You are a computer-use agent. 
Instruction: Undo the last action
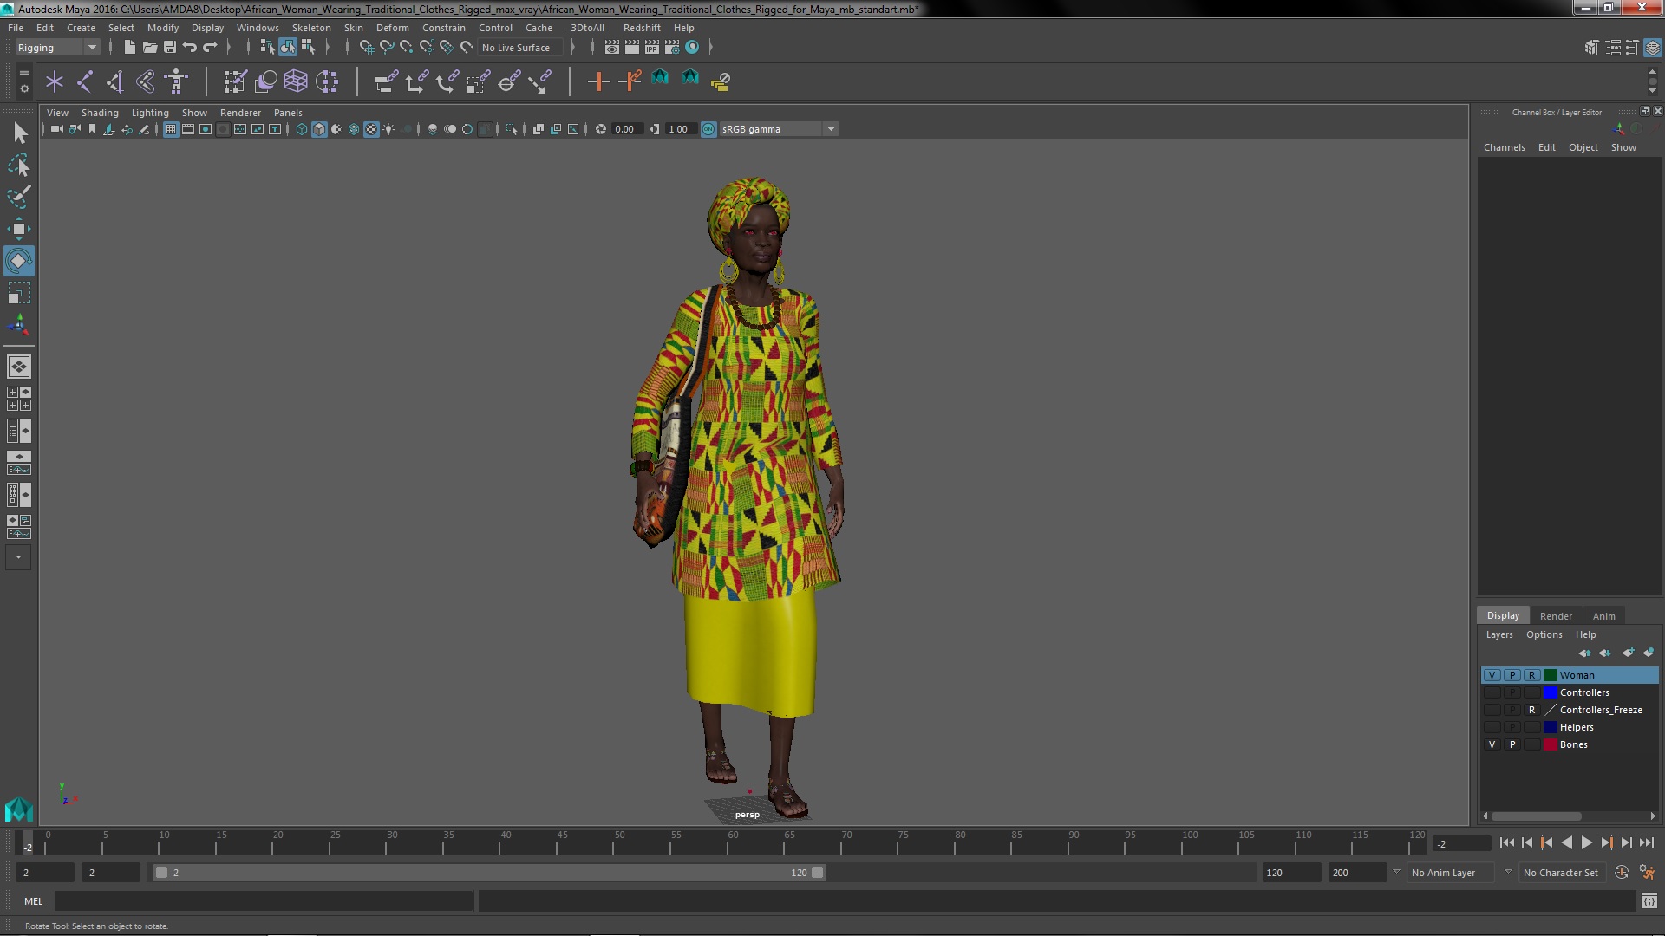coord(189,47)
